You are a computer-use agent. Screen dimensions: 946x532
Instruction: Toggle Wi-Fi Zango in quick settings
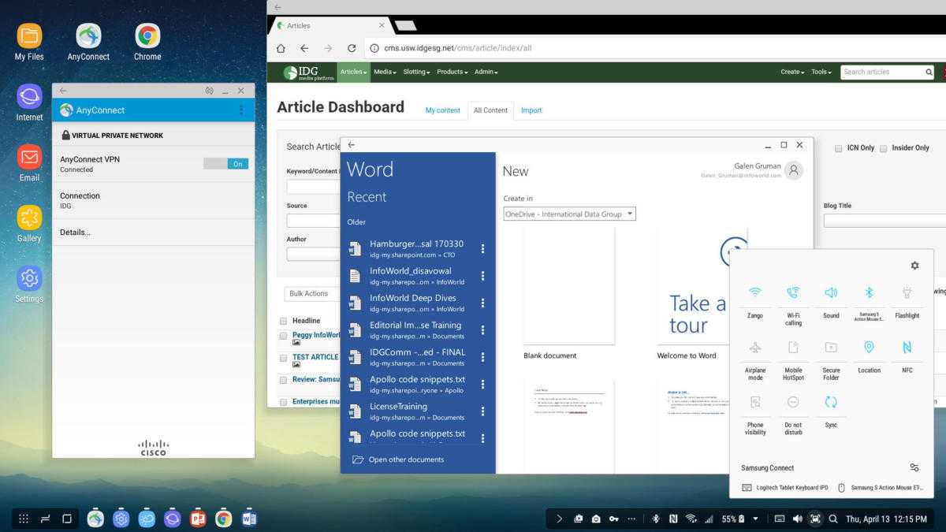click(x=755, y=292)
